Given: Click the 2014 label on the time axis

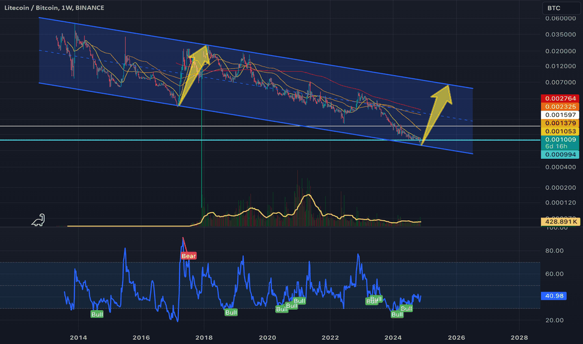Looking at the screenshot, I should coord(78,338).
